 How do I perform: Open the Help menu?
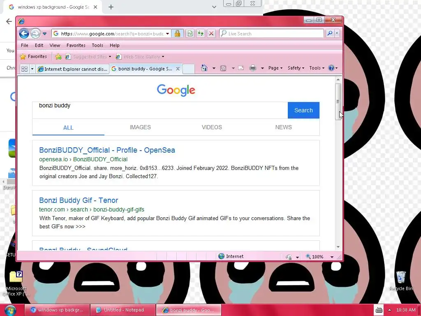114,45
